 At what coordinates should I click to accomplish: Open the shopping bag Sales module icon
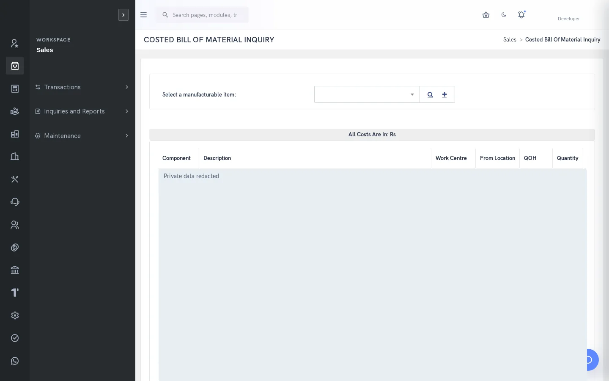tap(15, 66)
